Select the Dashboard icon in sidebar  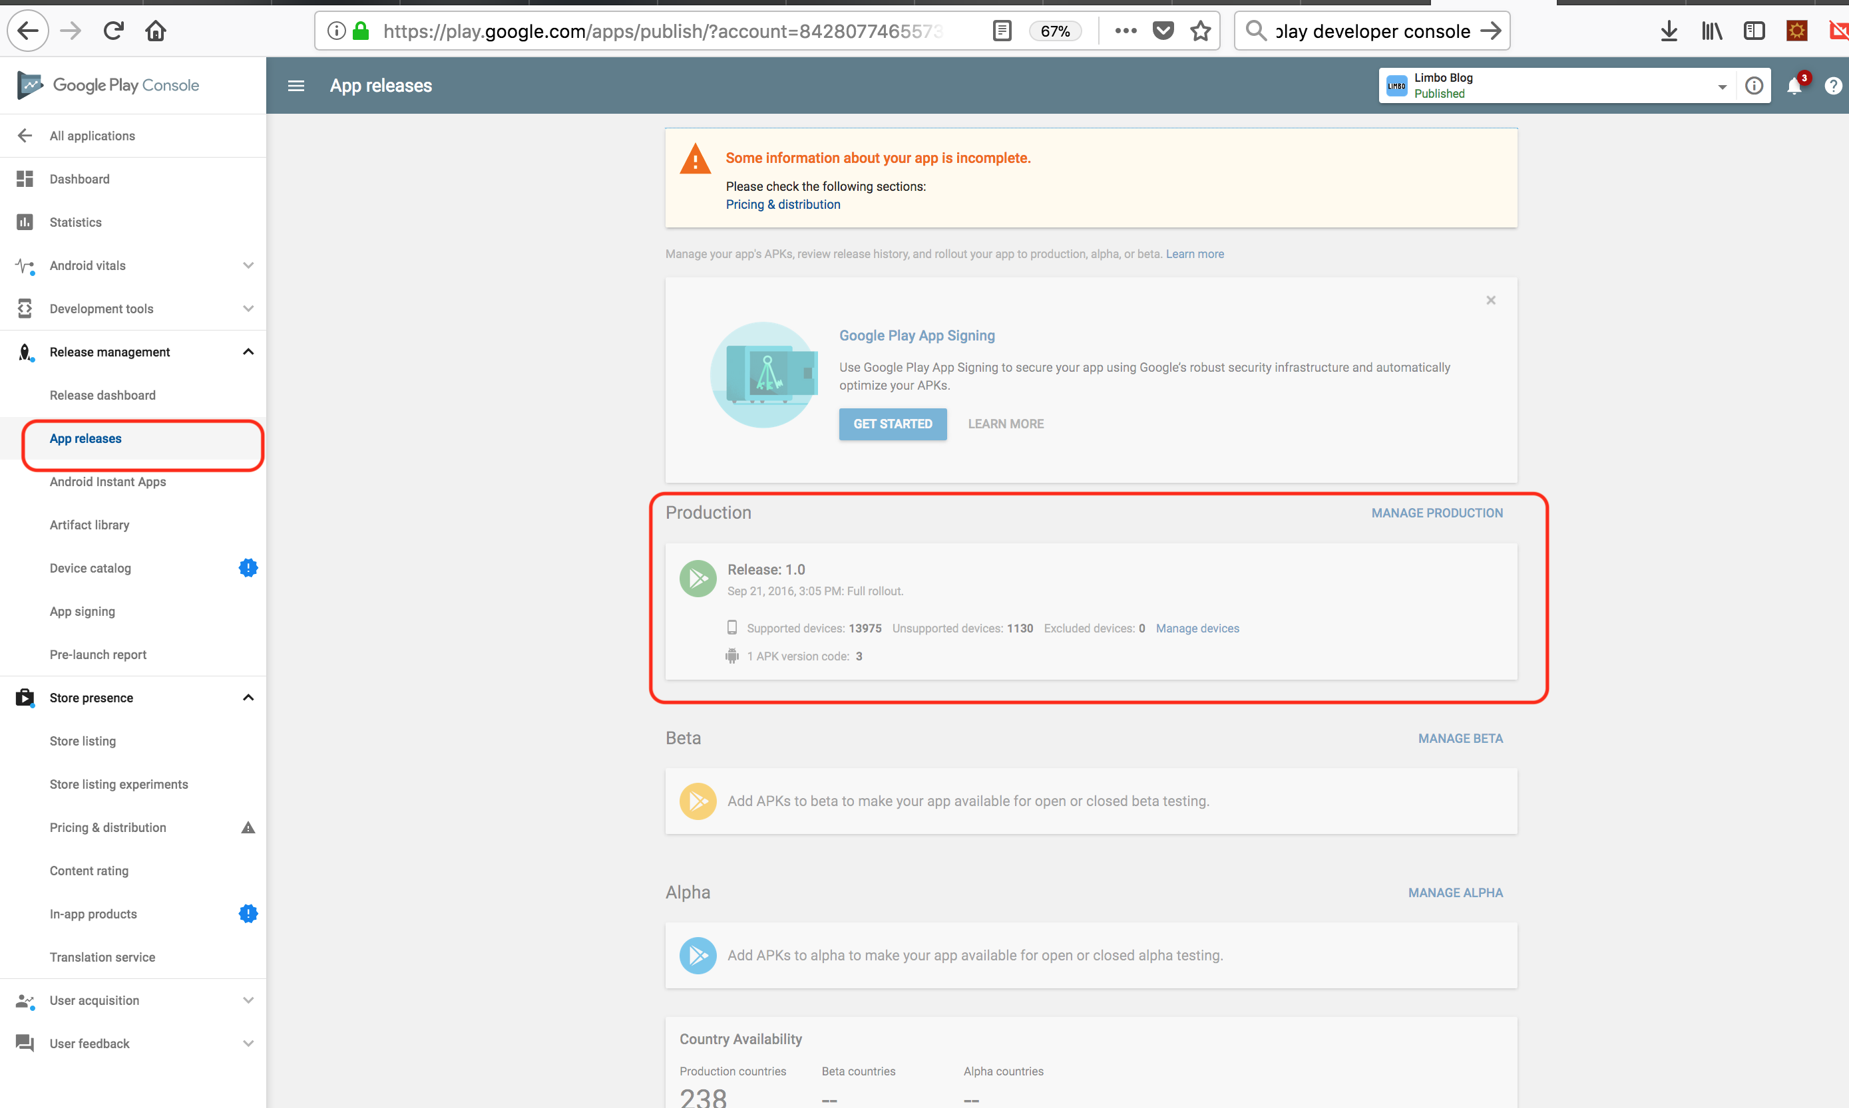click(x=25, y=178)
